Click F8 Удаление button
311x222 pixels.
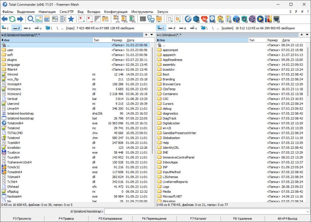[x=242, y=219]
